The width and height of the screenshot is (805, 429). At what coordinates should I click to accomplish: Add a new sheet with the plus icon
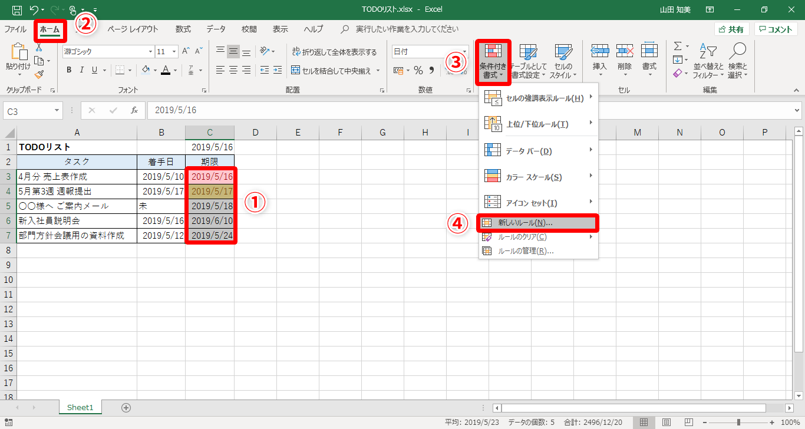click(126, 407)
